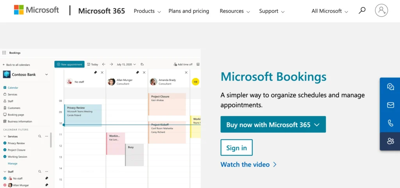
Task: Unpin the No staff calendar column
Action: click(x=95, y=73)
